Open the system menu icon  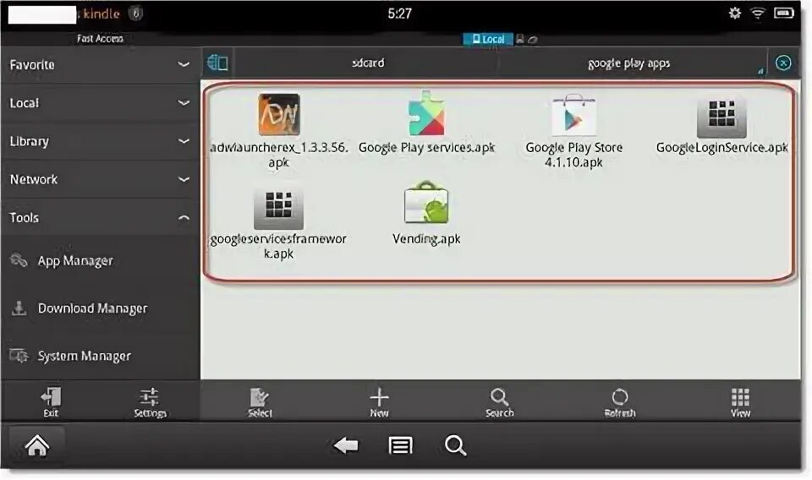pyautogui.click(x=401, y=445)
